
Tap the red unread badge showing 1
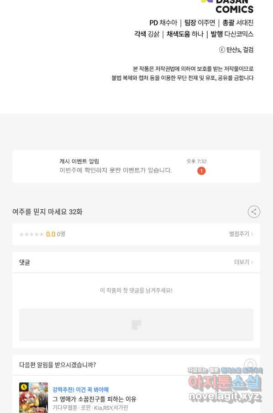[x=201, y=171]
